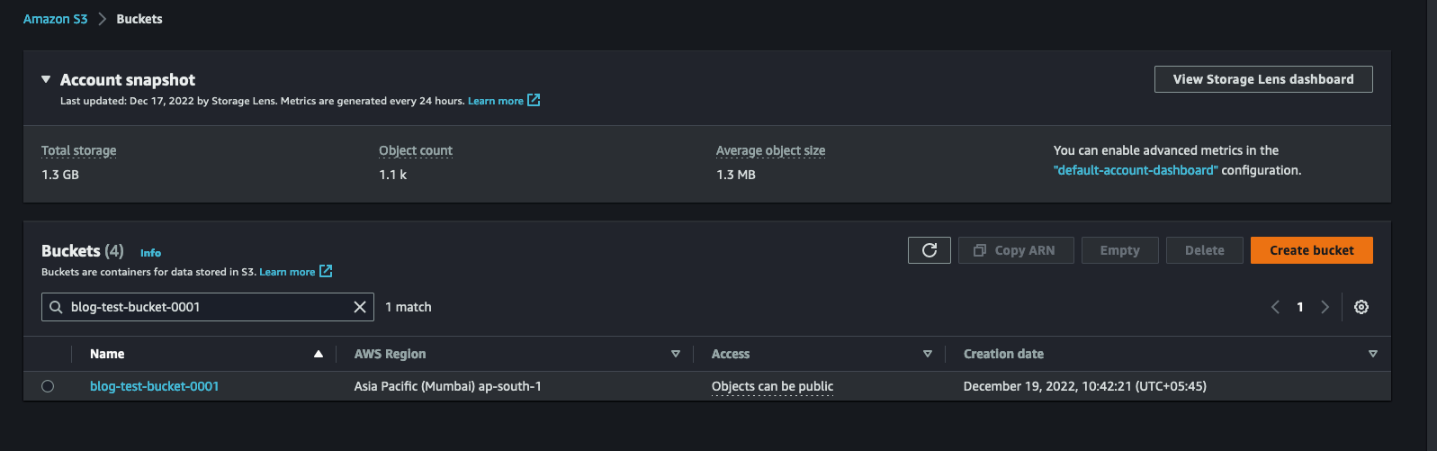
Task: Sort by Creation date column arrow
Action: (x=1373, y=354)
